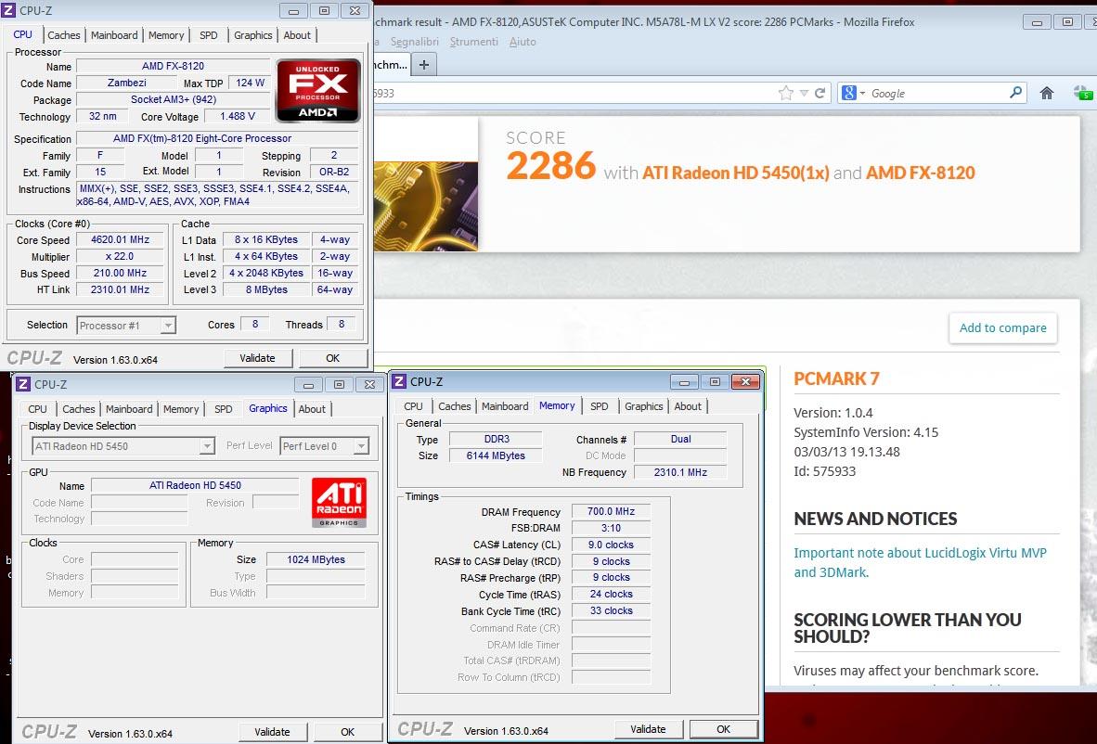The width and height of the screenshot is (1097, 744).
Task: Bookmark page with Firefox star icon
Action: tap(786, 93)
